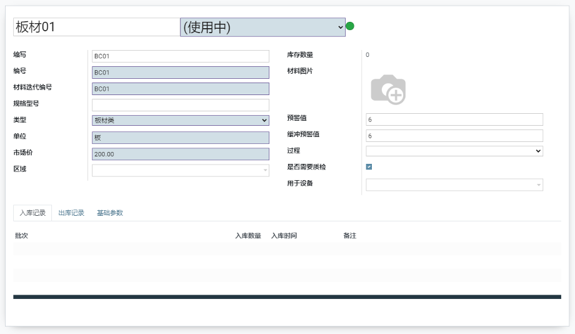Open the 用于设备 dropdown
Screen dimensions: 575x334
tap(454, 185)
